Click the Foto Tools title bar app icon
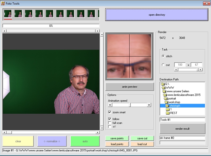Image resolution: width=211 pixels, height=156 pixels. [x=3, y=4]
